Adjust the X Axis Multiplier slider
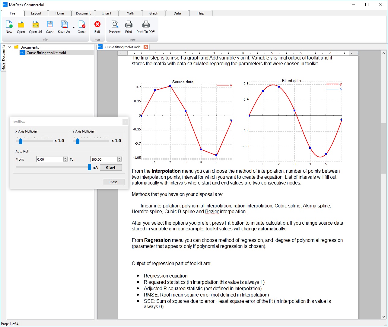 21,141
